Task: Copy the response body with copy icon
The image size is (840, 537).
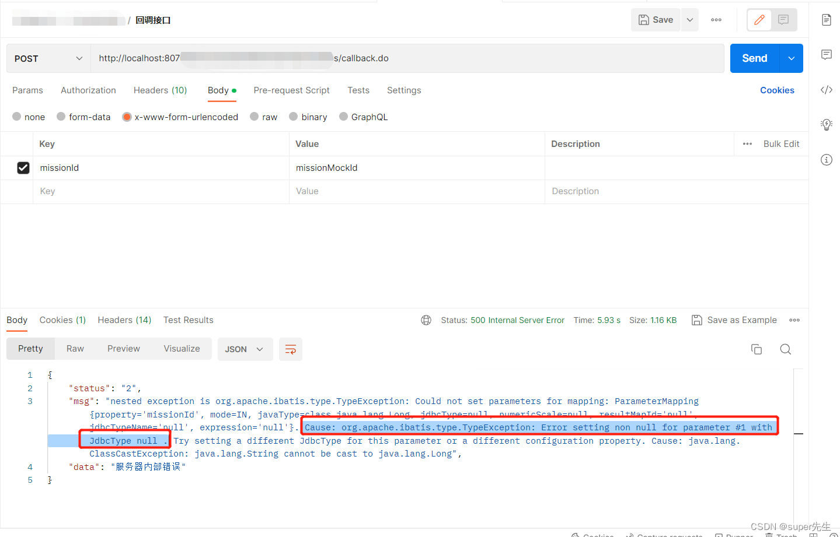Action: (x=757, y=349)
